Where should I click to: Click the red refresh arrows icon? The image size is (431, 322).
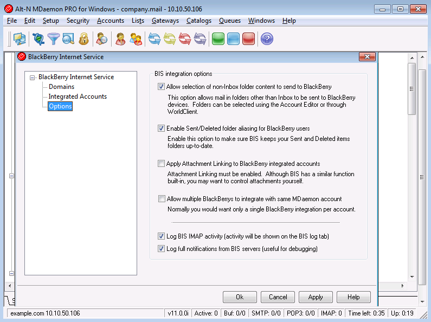[185, 38]
